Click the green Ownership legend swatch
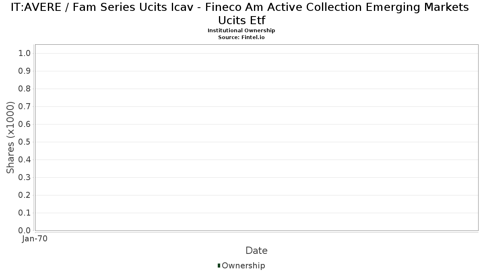This screenshot has width=483, height=272. click(219, 266)
